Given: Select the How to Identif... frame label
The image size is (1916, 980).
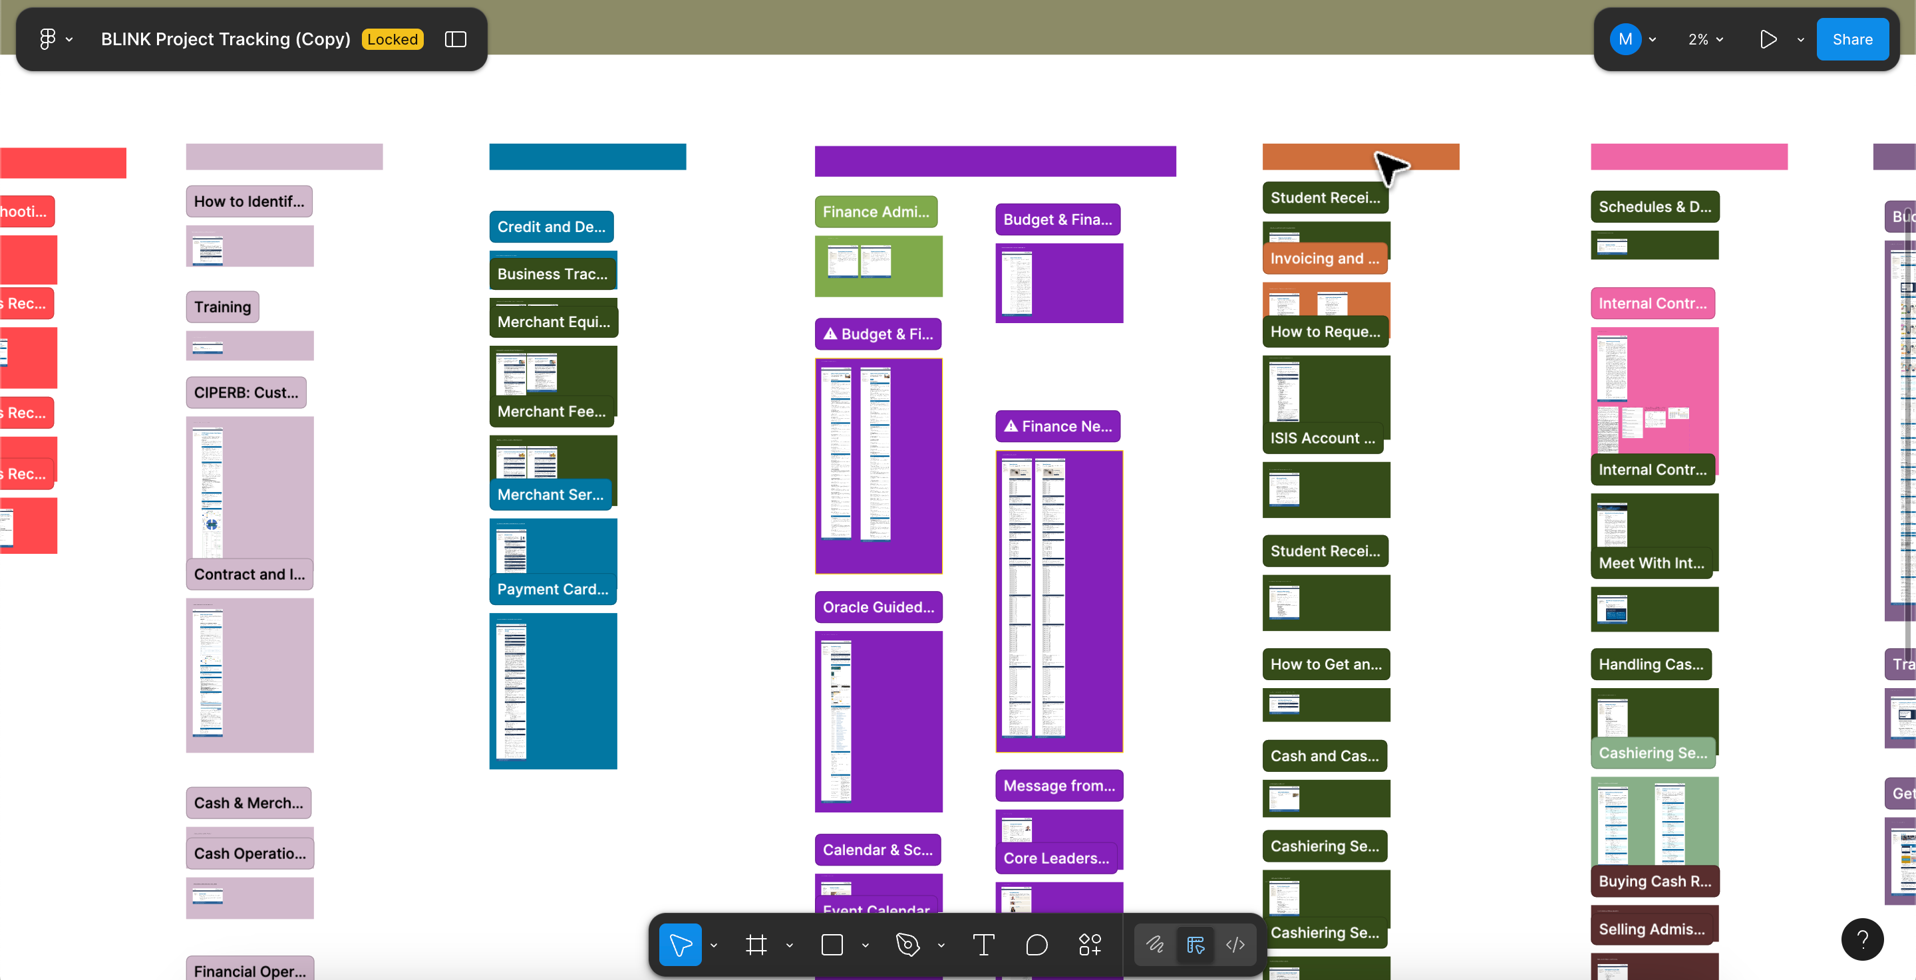Looking at the screenshot, I should click(249, 201).
